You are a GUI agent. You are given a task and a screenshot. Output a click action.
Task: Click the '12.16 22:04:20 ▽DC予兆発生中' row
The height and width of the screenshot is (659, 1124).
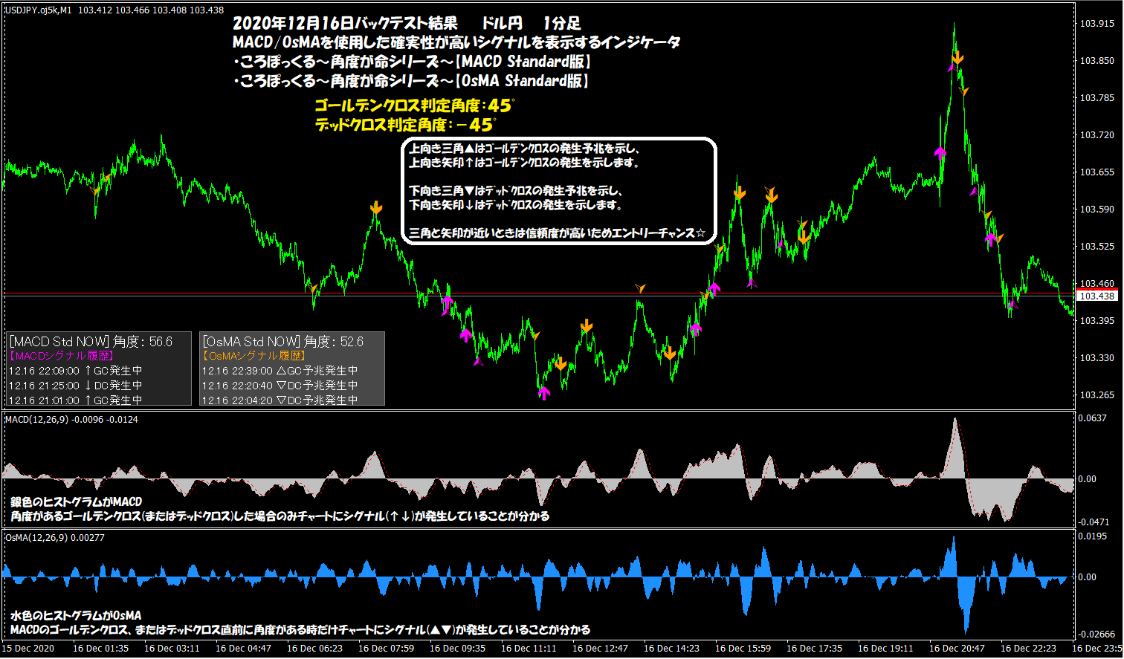pos(280,400)
